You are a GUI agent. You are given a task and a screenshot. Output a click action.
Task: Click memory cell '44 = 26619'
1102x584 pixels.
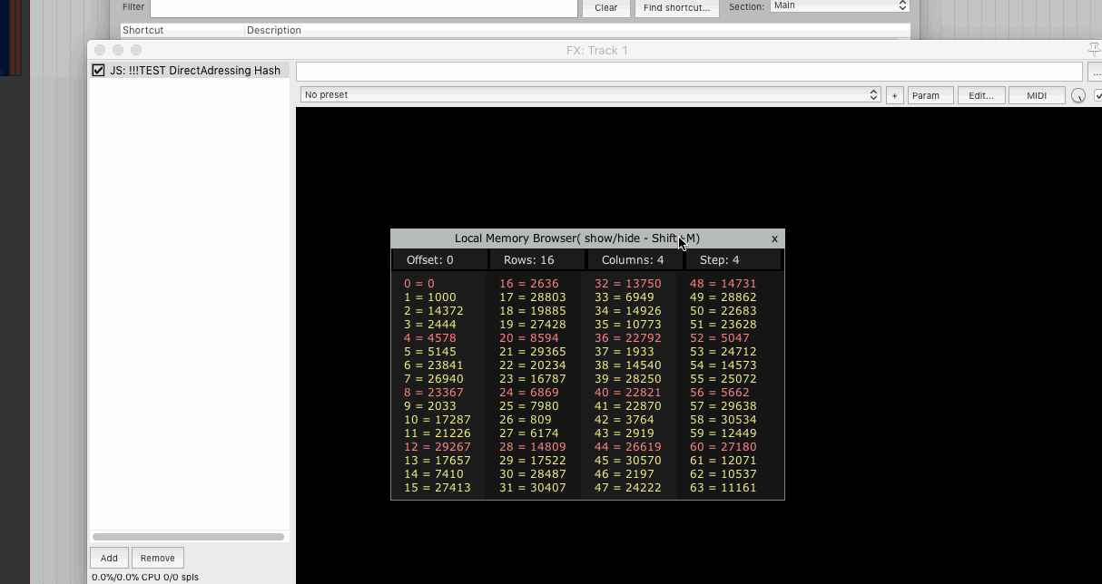pos(628,447)
